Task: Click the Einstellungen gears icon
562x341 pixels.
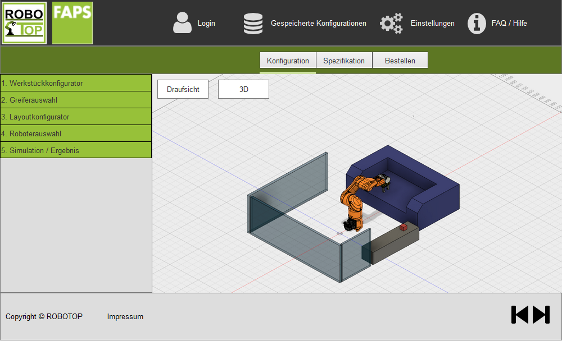Action: pyautogui.click(x=391, y=24)
